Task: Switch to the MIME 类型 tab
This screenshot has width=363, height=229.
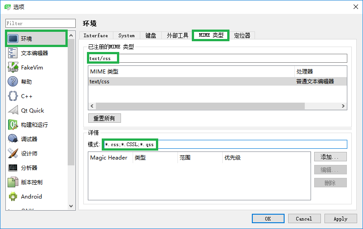Action: [211, 35]
